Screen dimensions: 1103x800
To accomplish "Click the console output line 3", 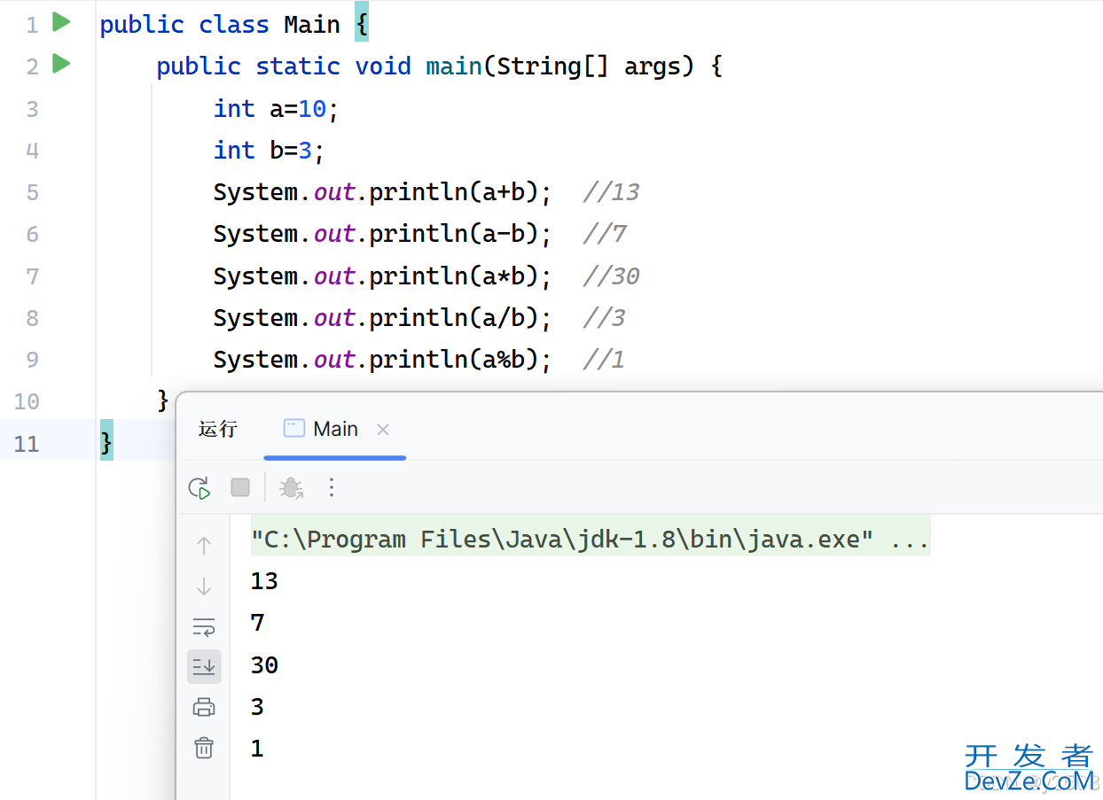I will pos(258,706).
